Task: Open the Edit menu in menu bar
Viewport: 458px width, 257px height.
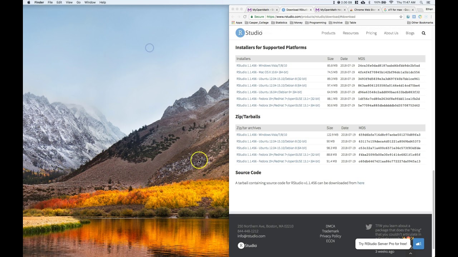Action: (59, 2)
